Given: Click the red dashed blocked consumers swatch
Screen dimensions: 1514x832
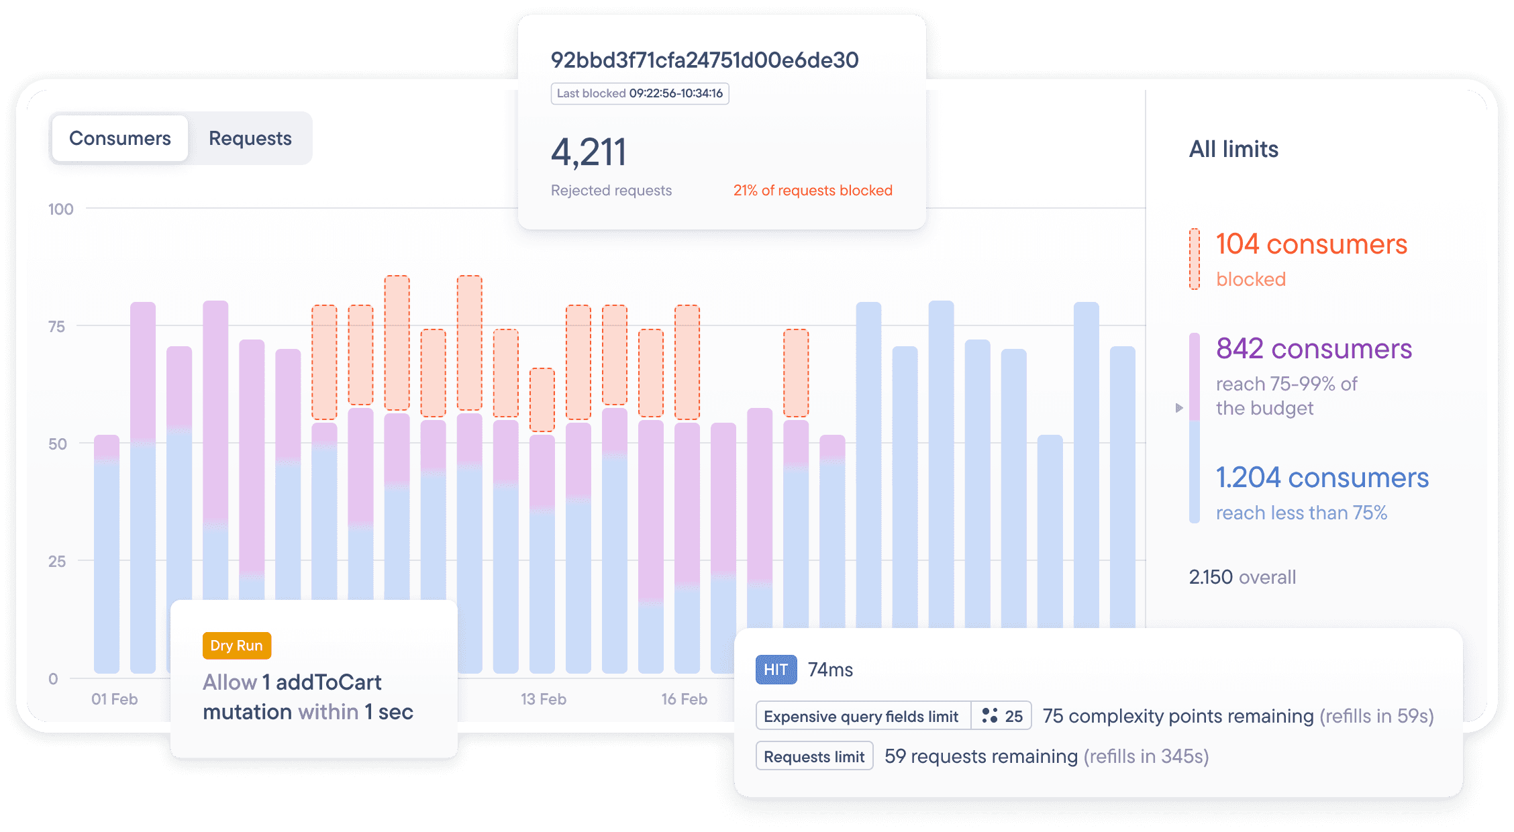Looking at the screenshot, I should tap(1195, 259).
